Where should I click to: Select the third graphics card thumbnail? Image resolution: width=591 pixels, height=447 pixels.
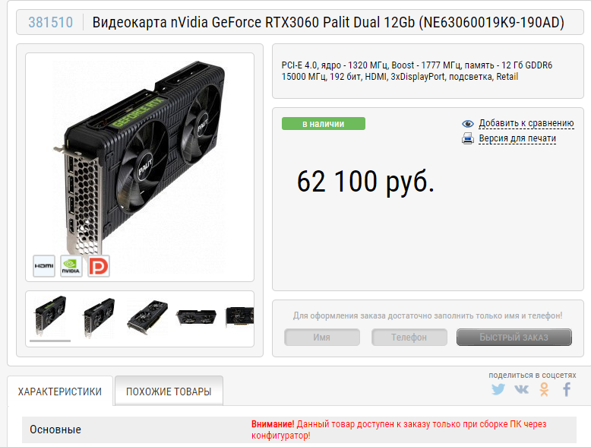[147, 317]
